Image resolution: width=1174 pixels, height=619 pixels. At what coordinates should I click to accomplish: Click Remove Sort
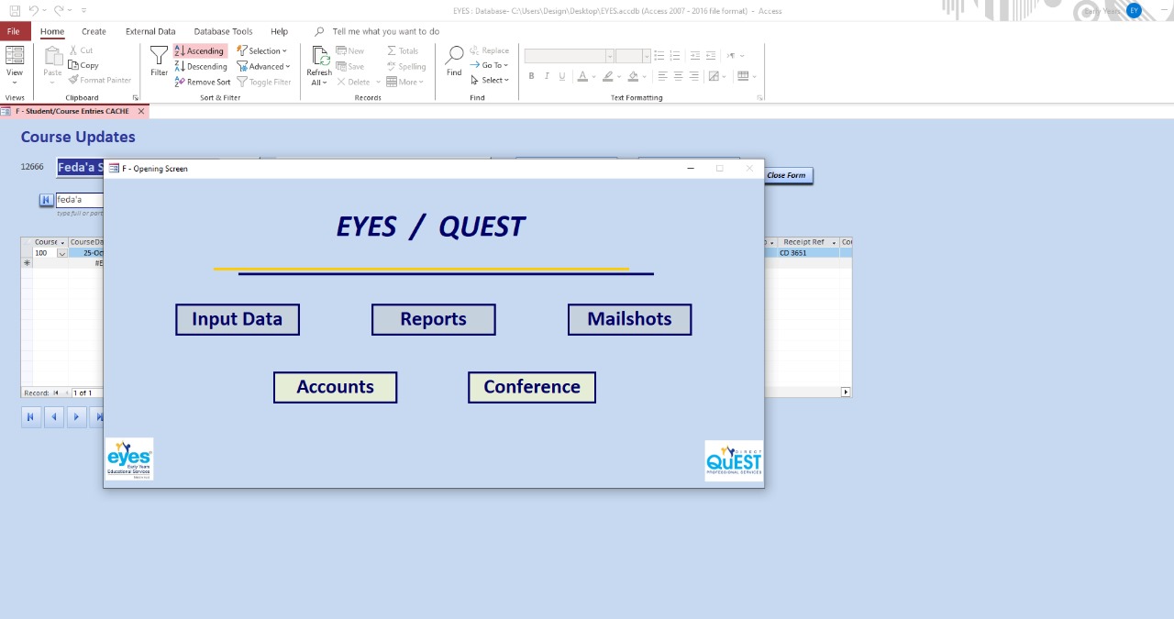[203, 82]
